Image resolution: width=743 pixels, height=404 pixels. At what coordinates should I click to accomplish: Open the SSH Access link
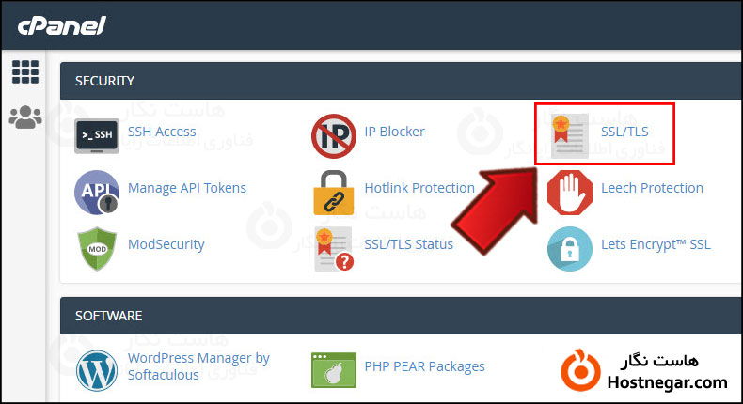tap(162, 132)
